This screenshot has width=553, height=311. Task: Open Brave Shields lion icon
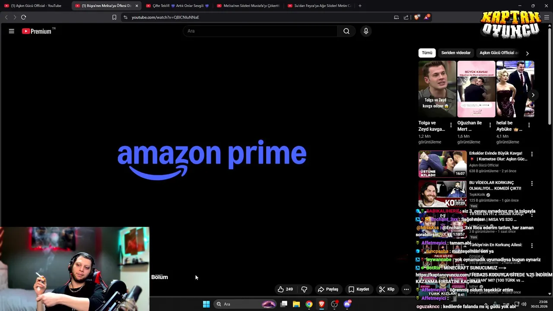pos(417,17)
